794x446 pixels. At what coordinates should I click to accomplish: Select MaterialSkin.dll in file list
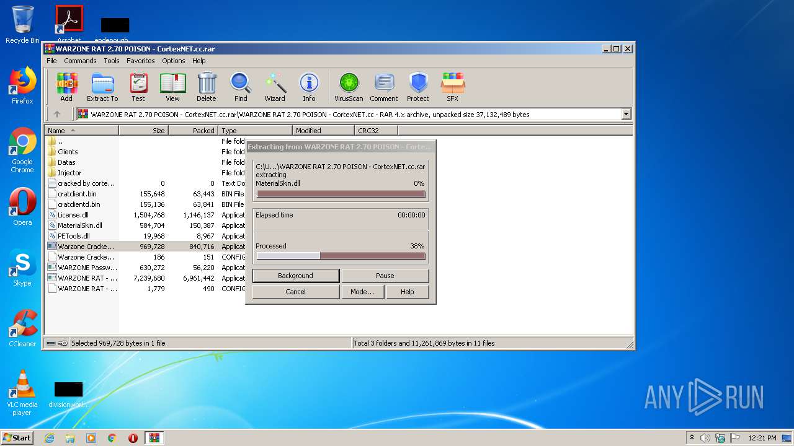click(79, 225)
